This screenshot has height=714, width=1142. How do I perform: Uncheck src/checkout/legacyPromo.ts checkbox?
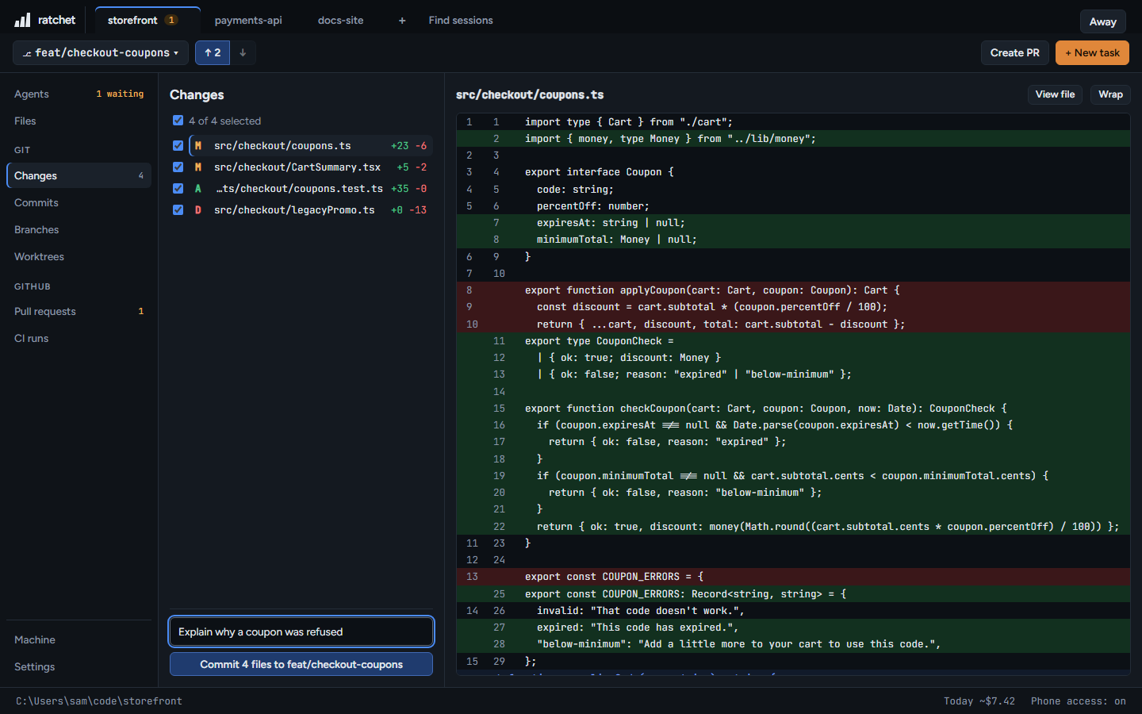point(178,210)
